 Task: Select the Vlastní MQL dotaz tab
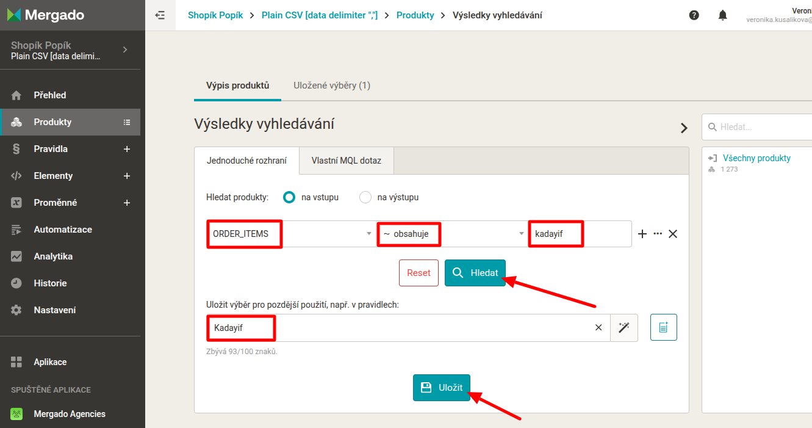click(x=347, y=161)
